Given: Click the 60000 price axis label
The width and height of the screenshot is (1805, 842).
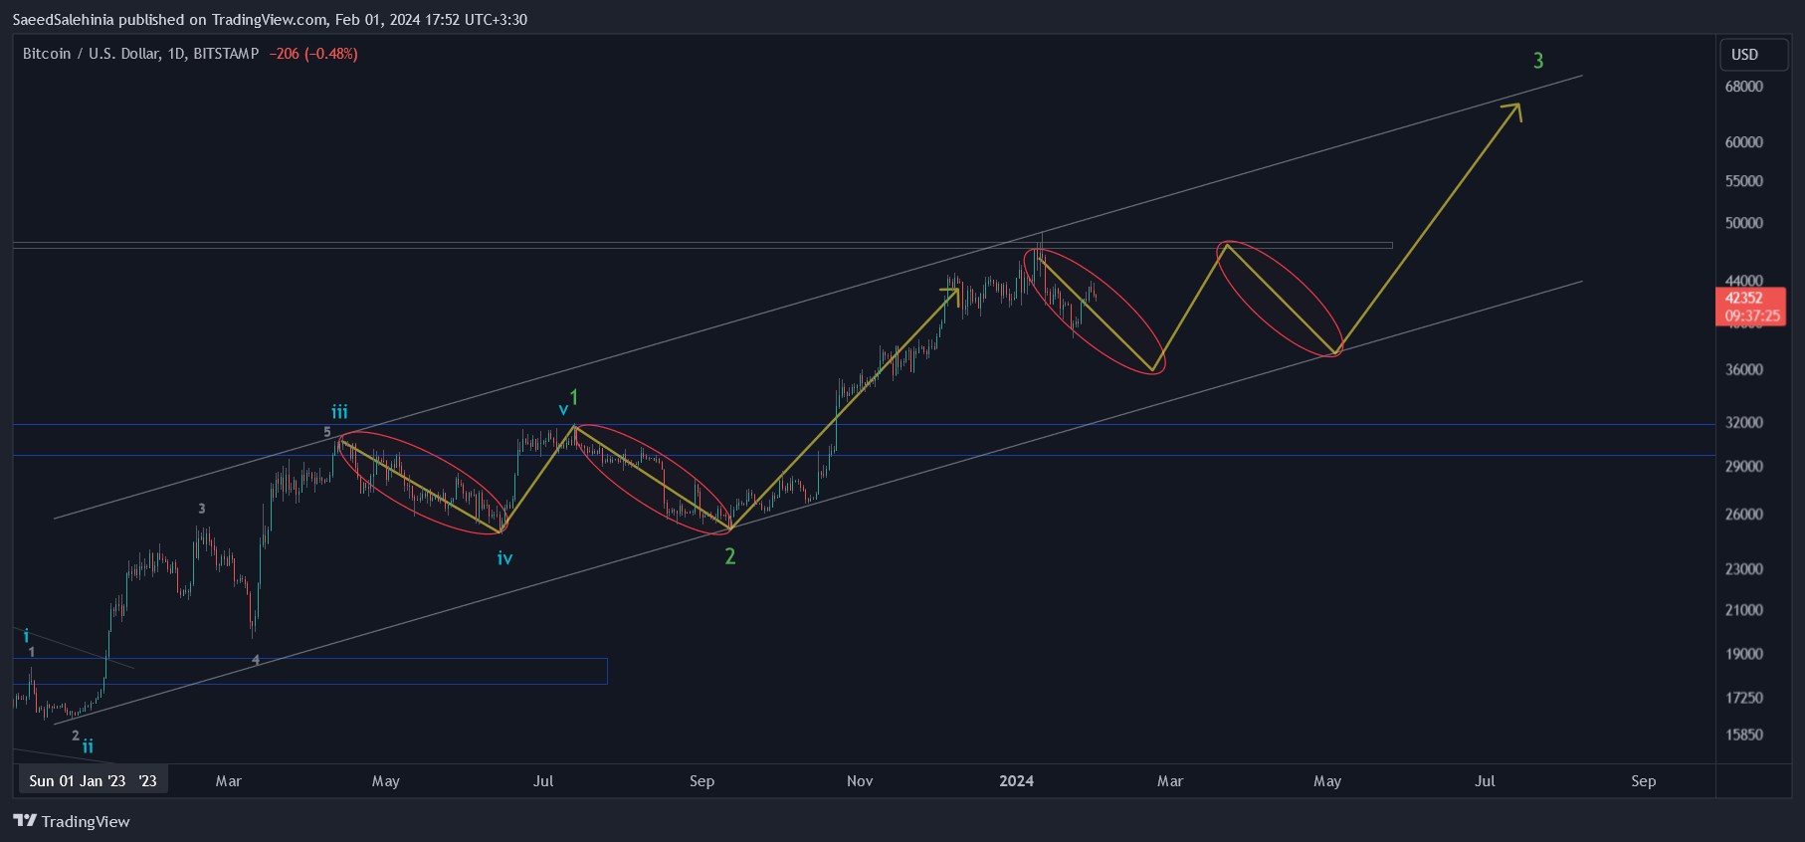Looking at the screenshot, I should pyautogui.click(x=1743, y=142).
